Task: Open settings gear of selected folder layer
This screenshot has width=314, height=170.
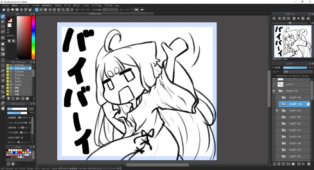Action: pos(308,104)
